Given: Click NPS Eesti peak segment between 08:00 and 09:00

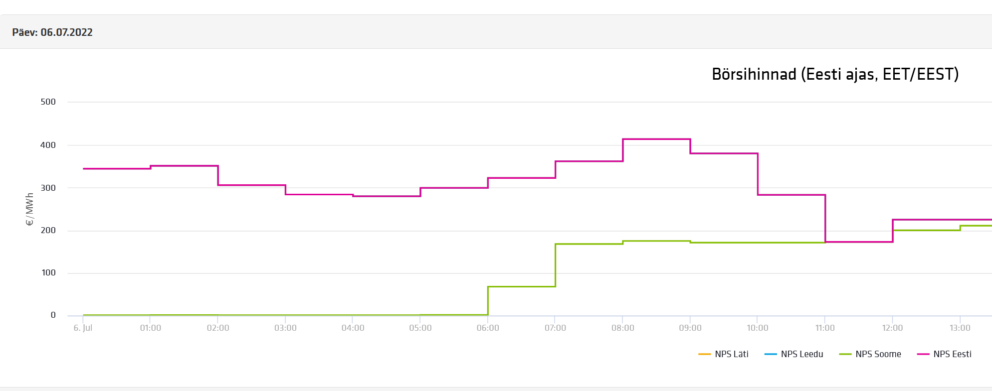Looking at the screenshot, I should 656,139.
